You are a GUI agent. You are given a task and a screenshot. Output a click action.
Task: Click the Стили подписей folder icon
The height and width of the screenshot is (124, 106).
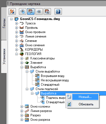click(32, 89)
